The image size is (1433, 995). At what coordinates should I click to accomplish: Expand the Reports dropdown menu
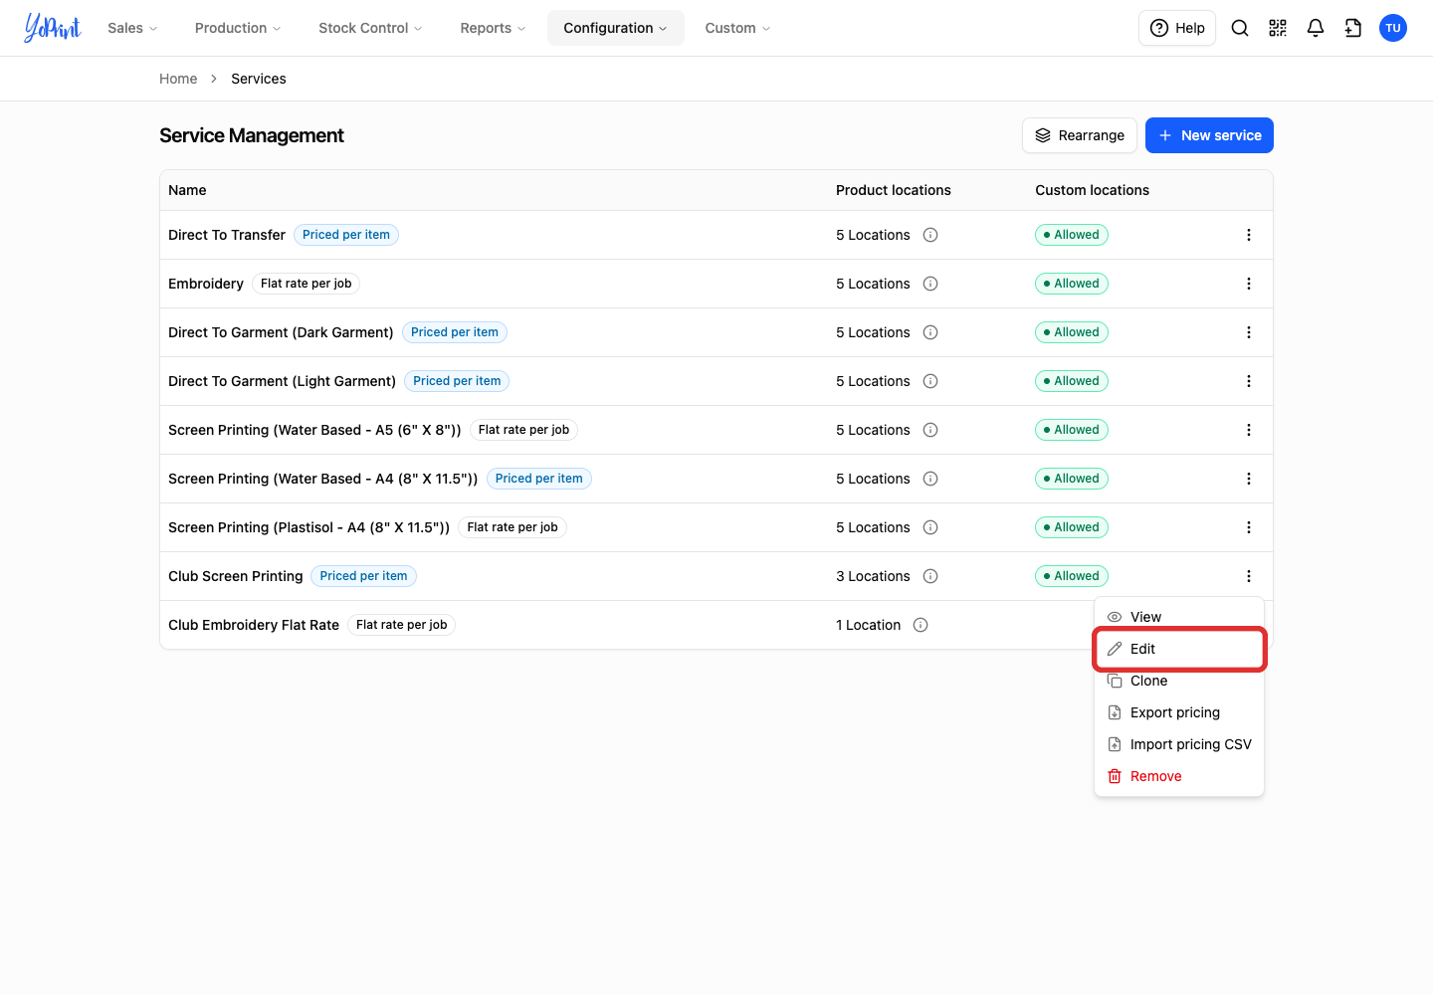(493, 28)
